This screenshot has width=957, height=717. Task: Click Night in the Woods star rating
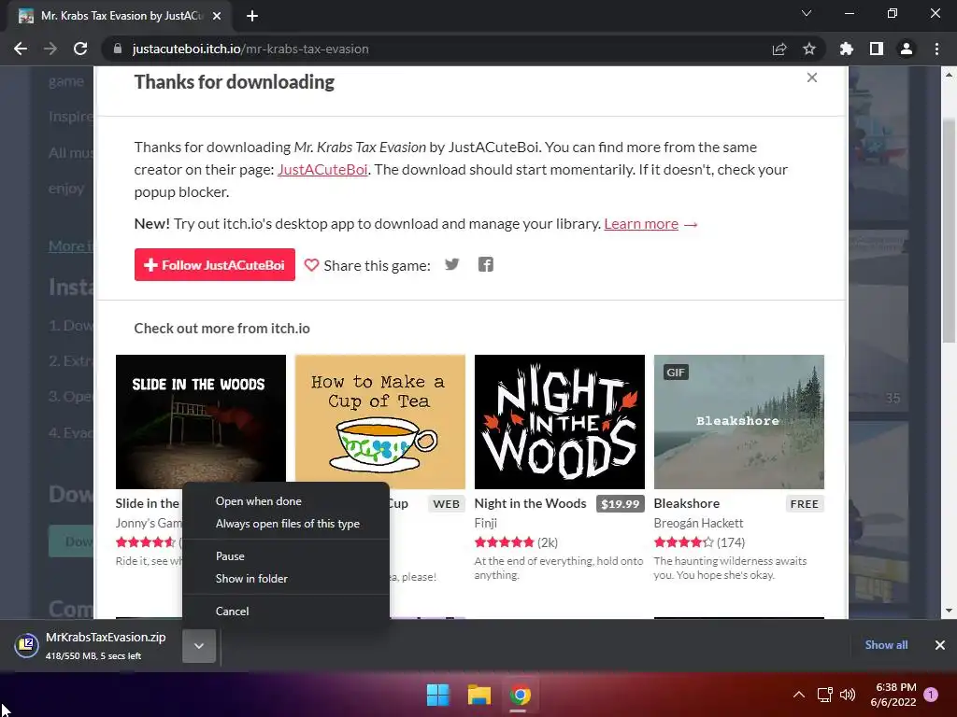tap(504, 542)
